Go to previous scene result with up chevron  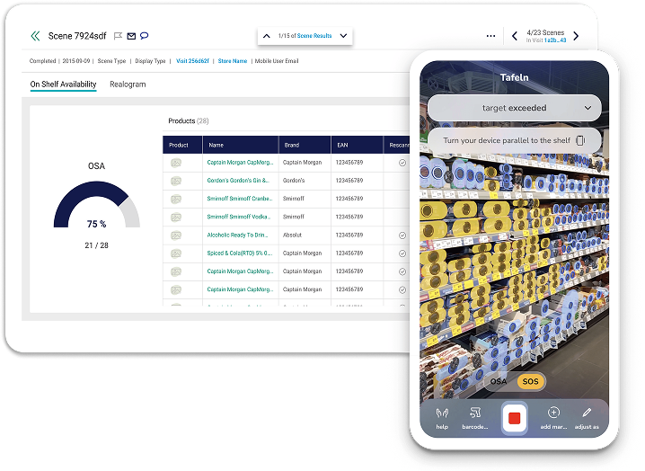(267, 36)
